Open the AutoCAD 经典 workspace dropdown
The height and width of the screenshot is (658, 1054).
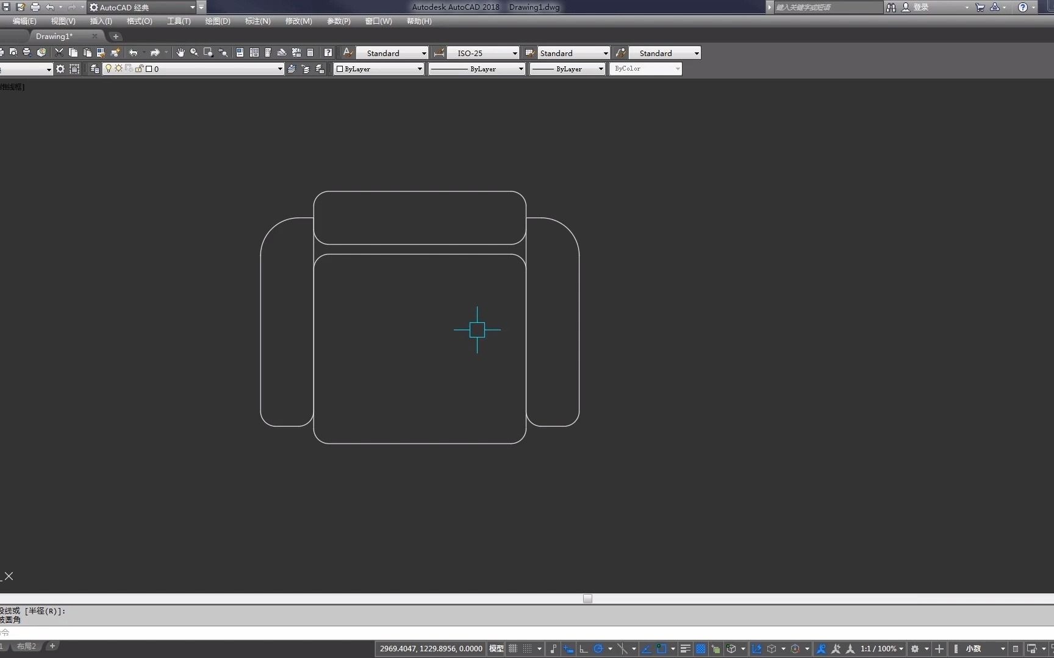[142, 7]
